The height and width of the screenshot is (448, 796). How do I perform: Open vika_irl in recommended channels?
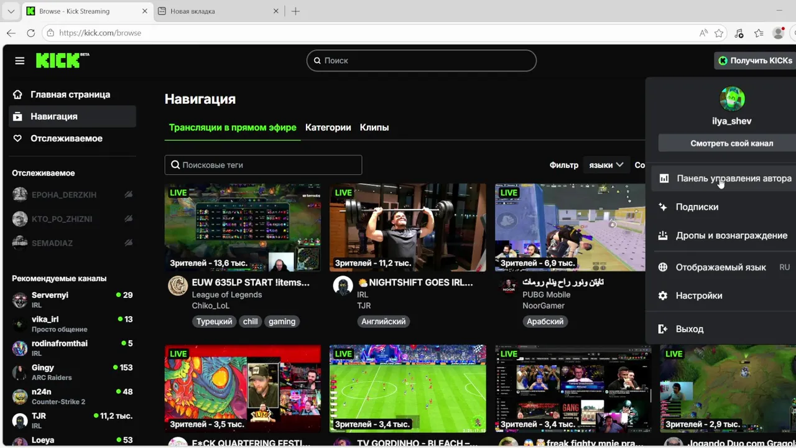pyautogui.click(x=73, y=324)
